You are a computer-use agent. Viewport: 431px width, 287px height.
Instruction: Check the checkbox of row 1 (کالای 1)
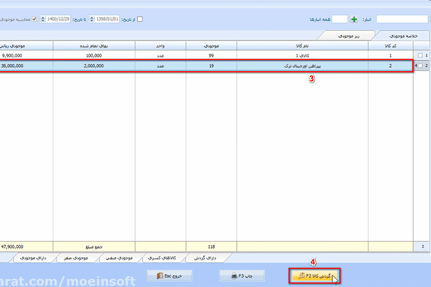tap(420, 56)
